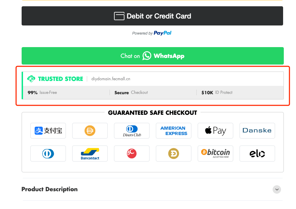Choose the Diners Club payment logo
The image size is (296, 209).
click(132, 131)
